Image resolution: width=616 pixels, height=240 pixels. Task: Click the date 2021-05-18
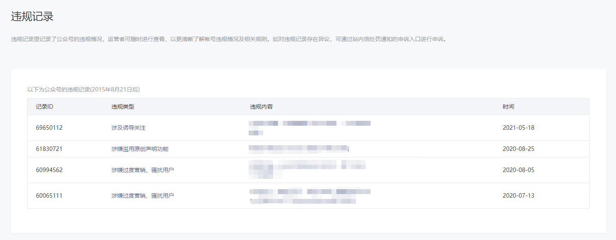coord(518,128)
